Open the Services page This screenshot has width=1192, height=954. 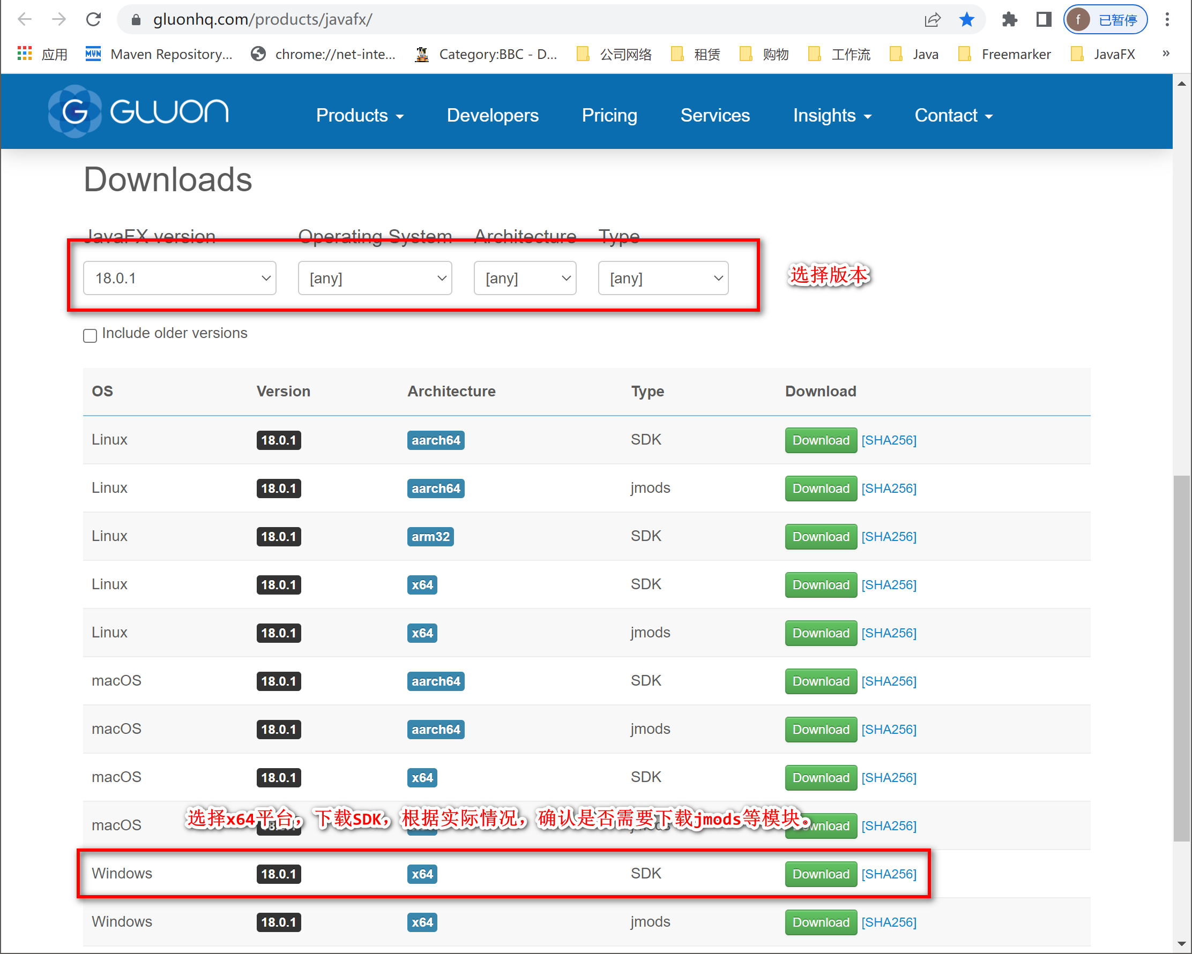tap(715, 115)
